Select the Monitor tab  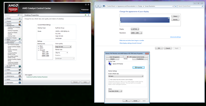point(126,59)
